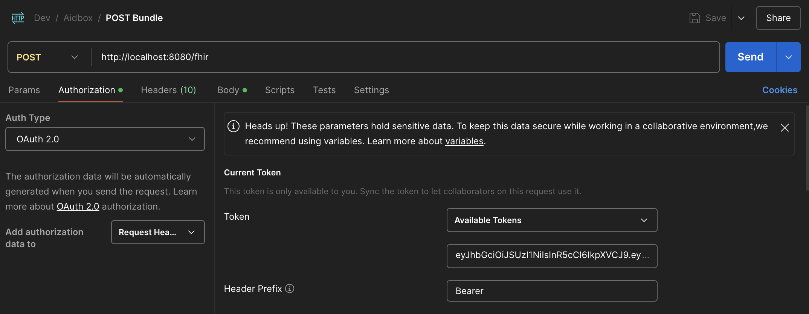The height and width of the screenshot is (314, 809).
Task: Click the Header Prefix info icon
Action: pos(290,288)
